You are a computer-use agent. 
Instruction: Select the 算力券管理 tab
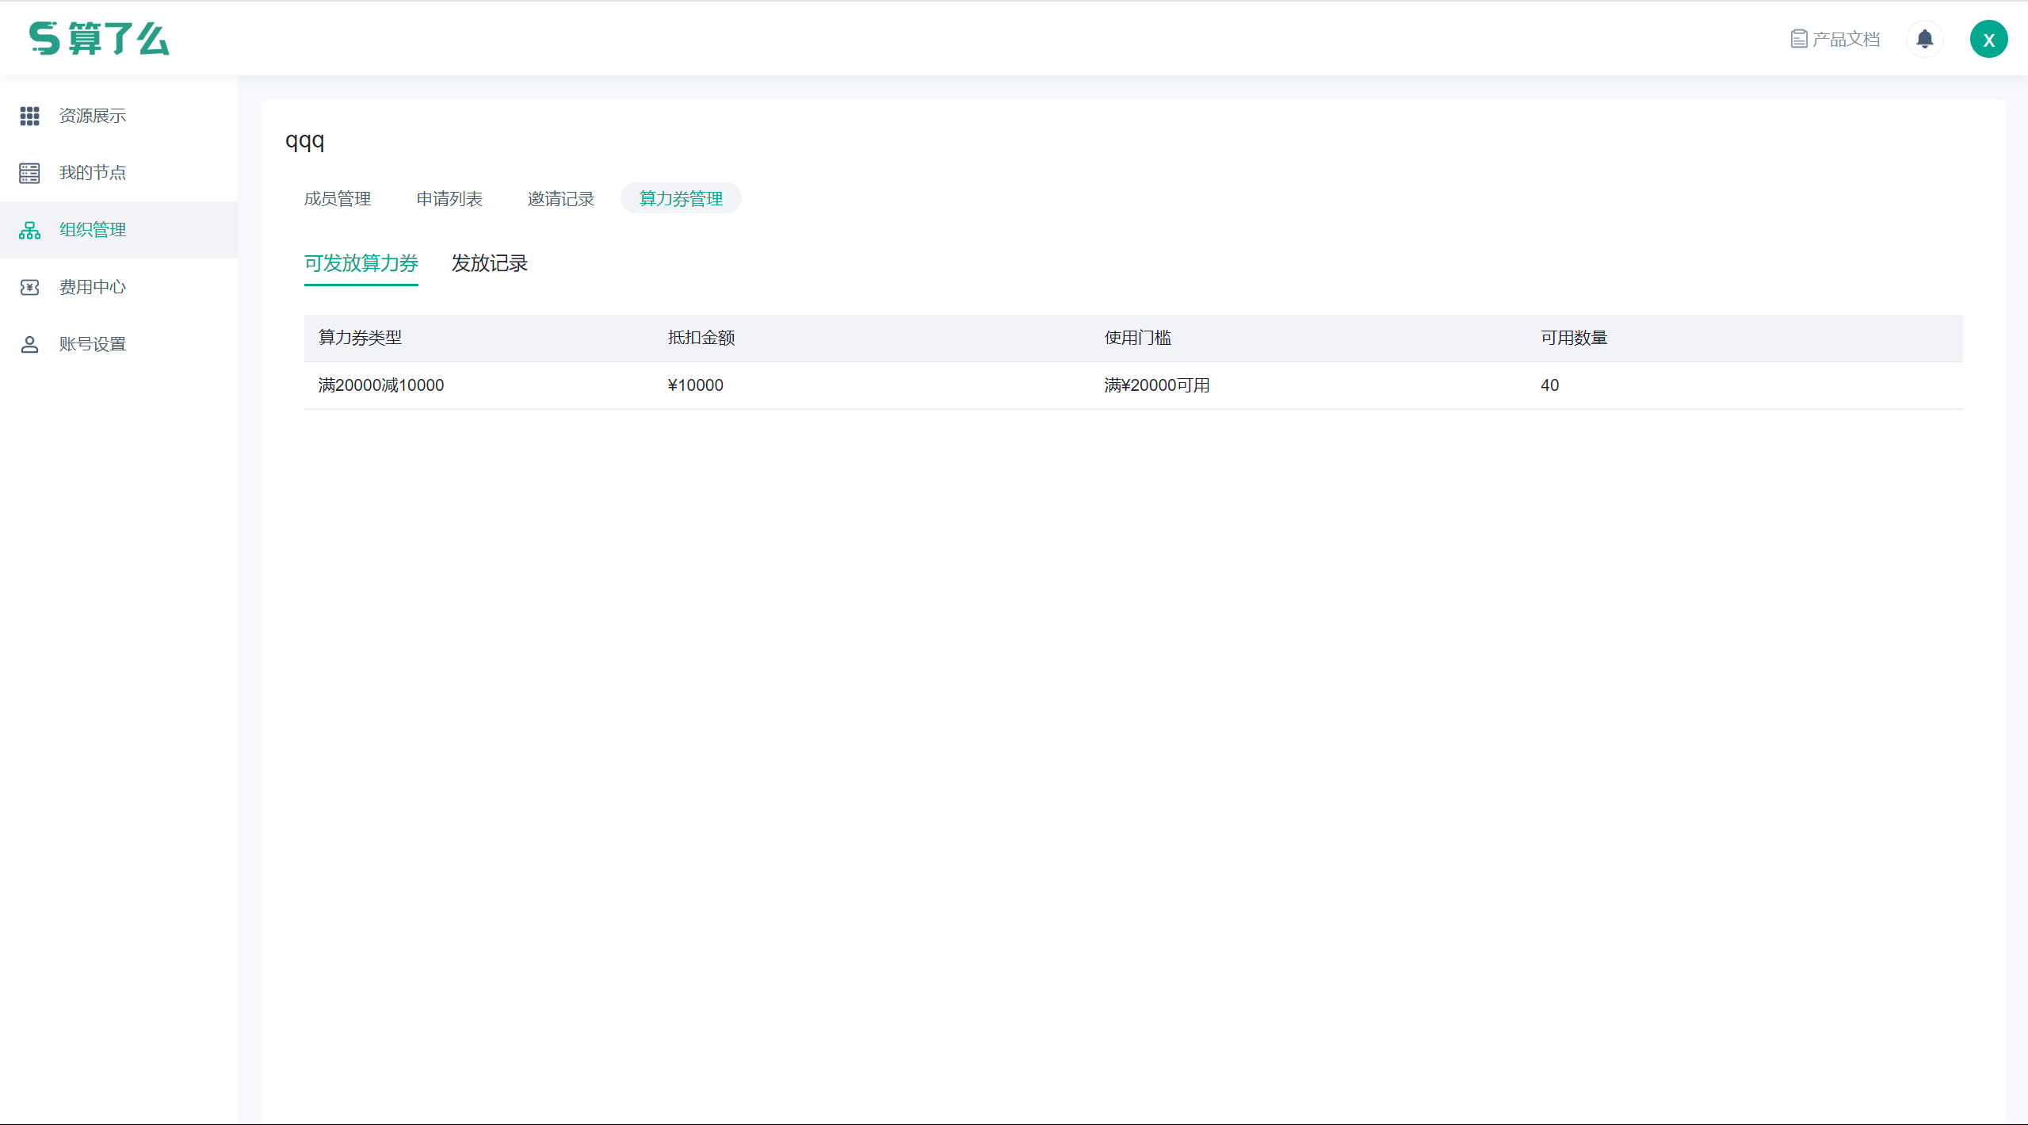[681, 198]
